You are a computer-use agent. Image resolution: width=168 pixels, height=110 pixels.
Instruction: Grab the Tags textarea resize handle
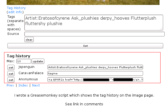(x=161, y=29)
